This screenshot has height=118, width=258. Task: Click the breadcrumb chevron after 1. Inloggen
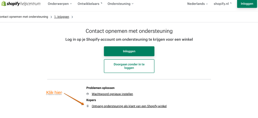point(72,17)
